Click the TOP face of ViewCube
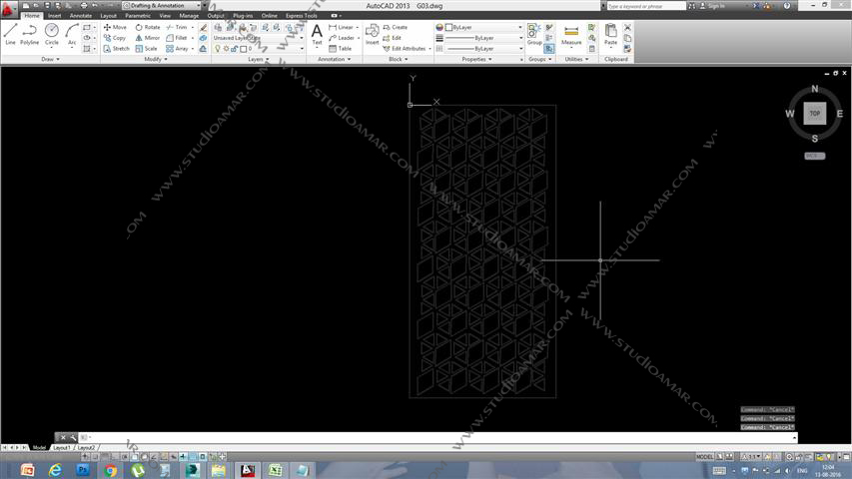The image size is (852, 479). point(814,114)
